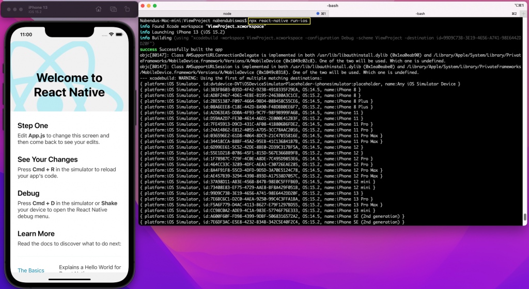Screen dimensions: 529x289
Task: Click the Simulator screenshot camera icon
Action: pos(113,9)
